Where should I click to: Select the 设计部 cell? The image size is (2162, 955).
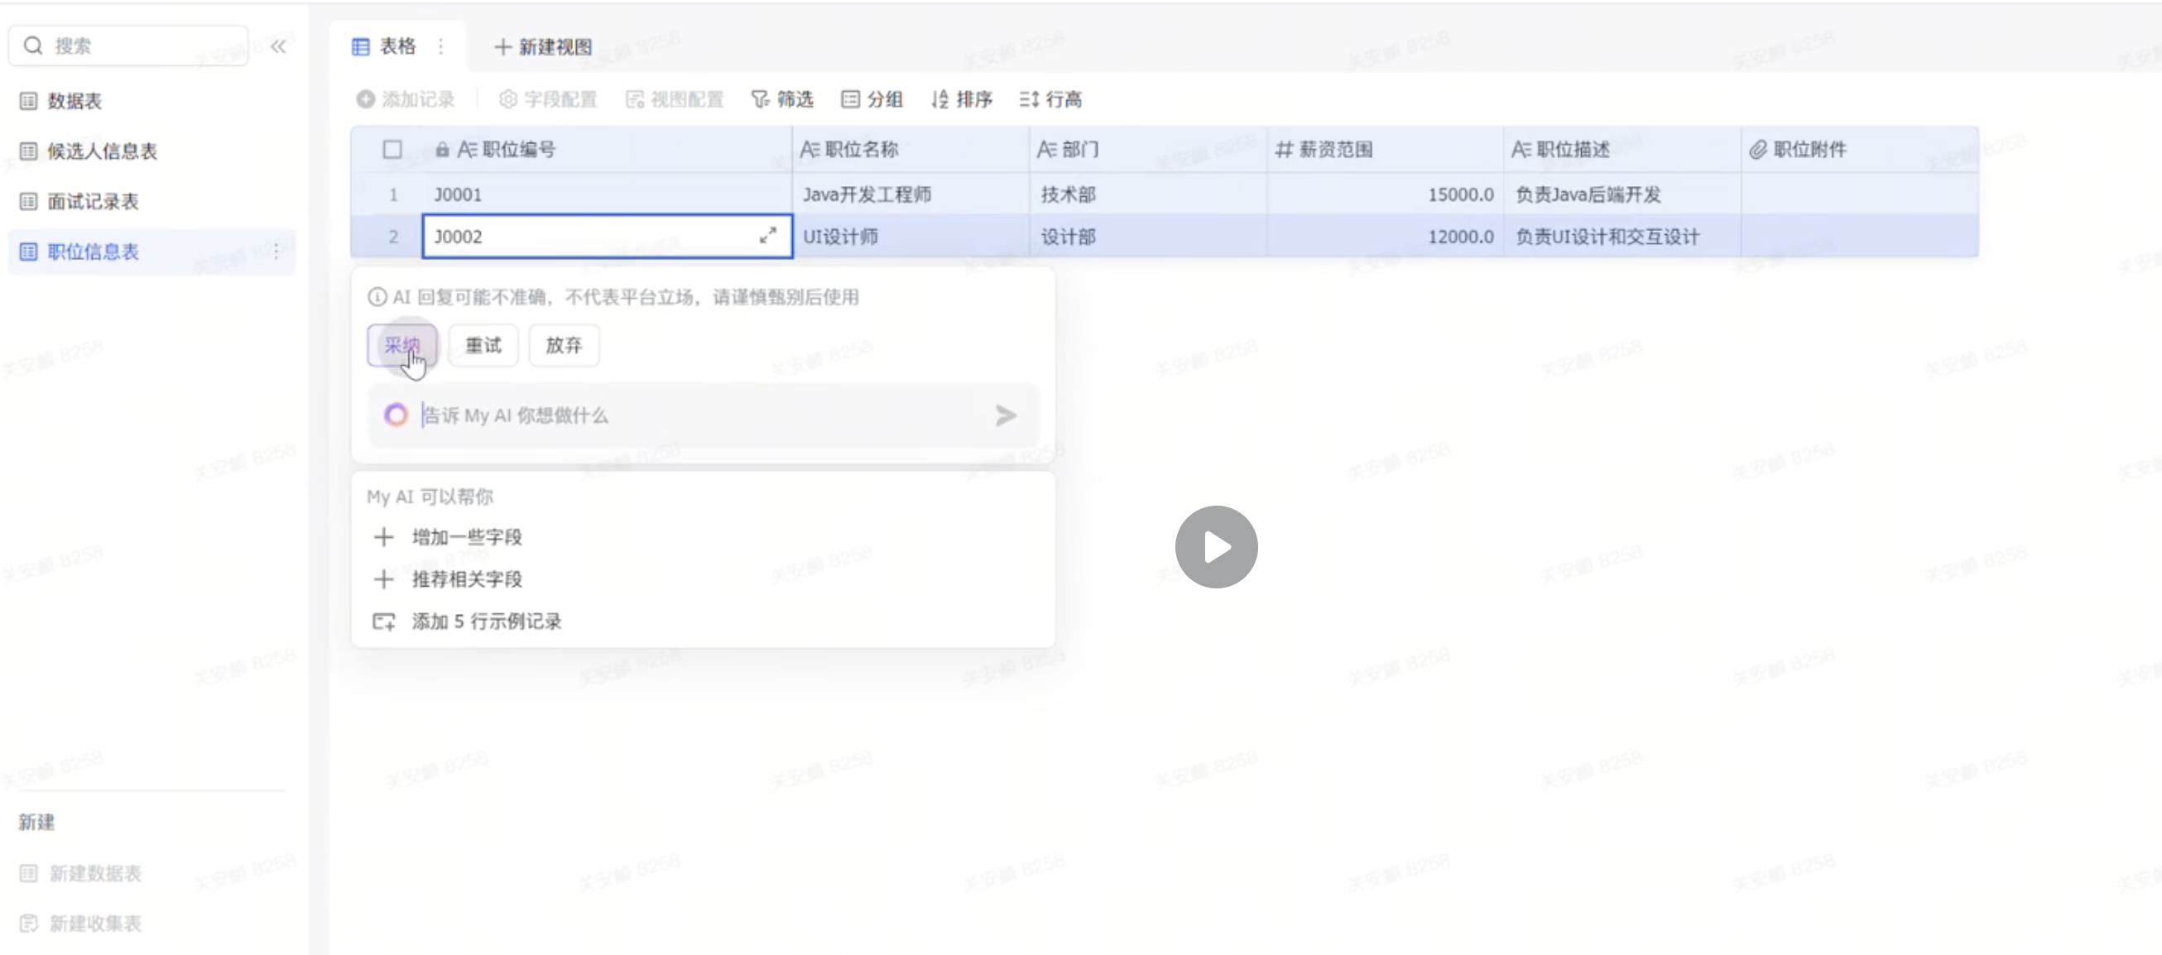[x=1149, y=237]
